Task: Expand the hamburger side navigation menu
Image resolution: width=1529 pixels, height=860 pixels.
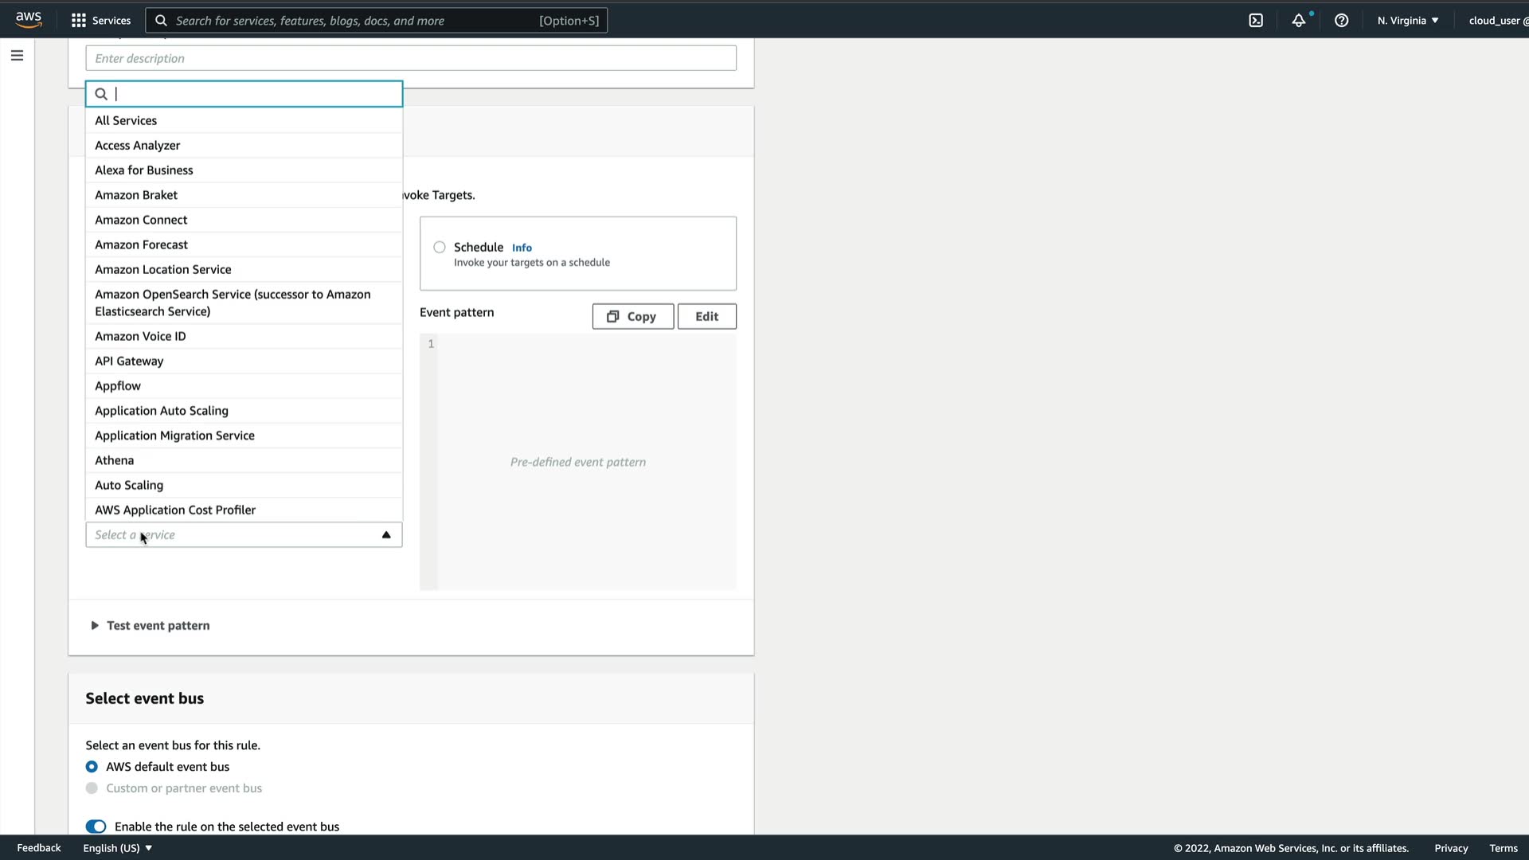Action: [17, 56]
